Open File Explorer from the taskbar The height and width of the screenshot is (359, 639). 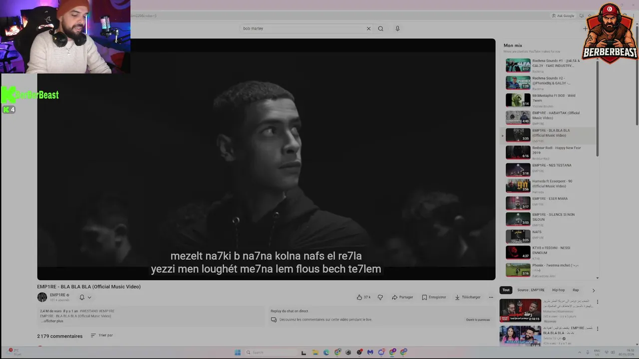pos(315,353)
